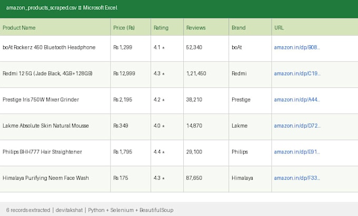Select the Redmi 12 5G product name cell
The width and height of the screenshot is (358, 216).
[x=55, y=75]
